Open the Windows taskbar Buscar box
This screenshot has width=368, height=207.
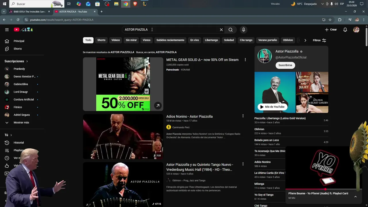37,4
